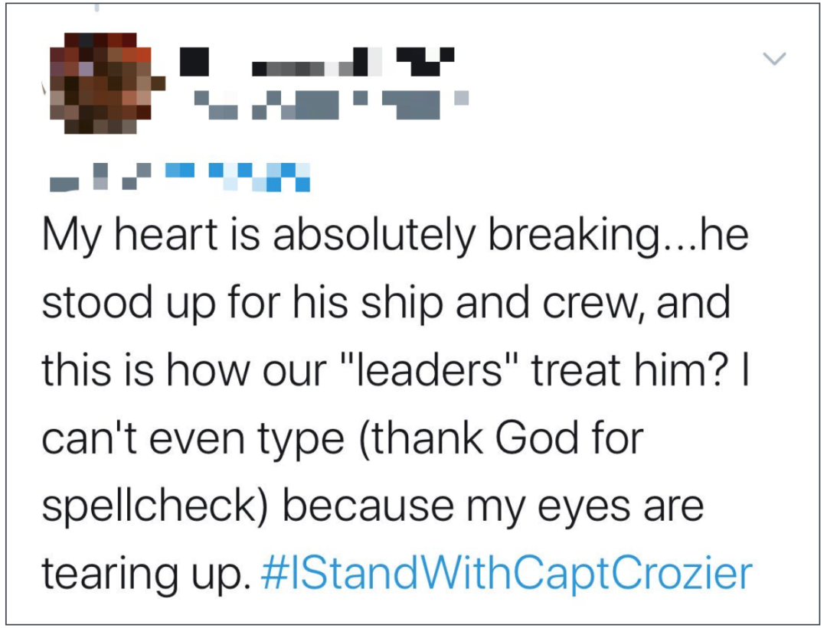Click the blurred display name beside avatar

316,62
